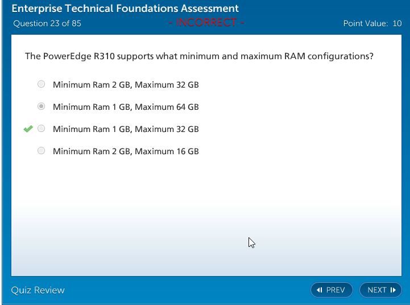Click the Point Value: 10 indicator
This screenshot has width=410, height=305.
click(372, 24)
